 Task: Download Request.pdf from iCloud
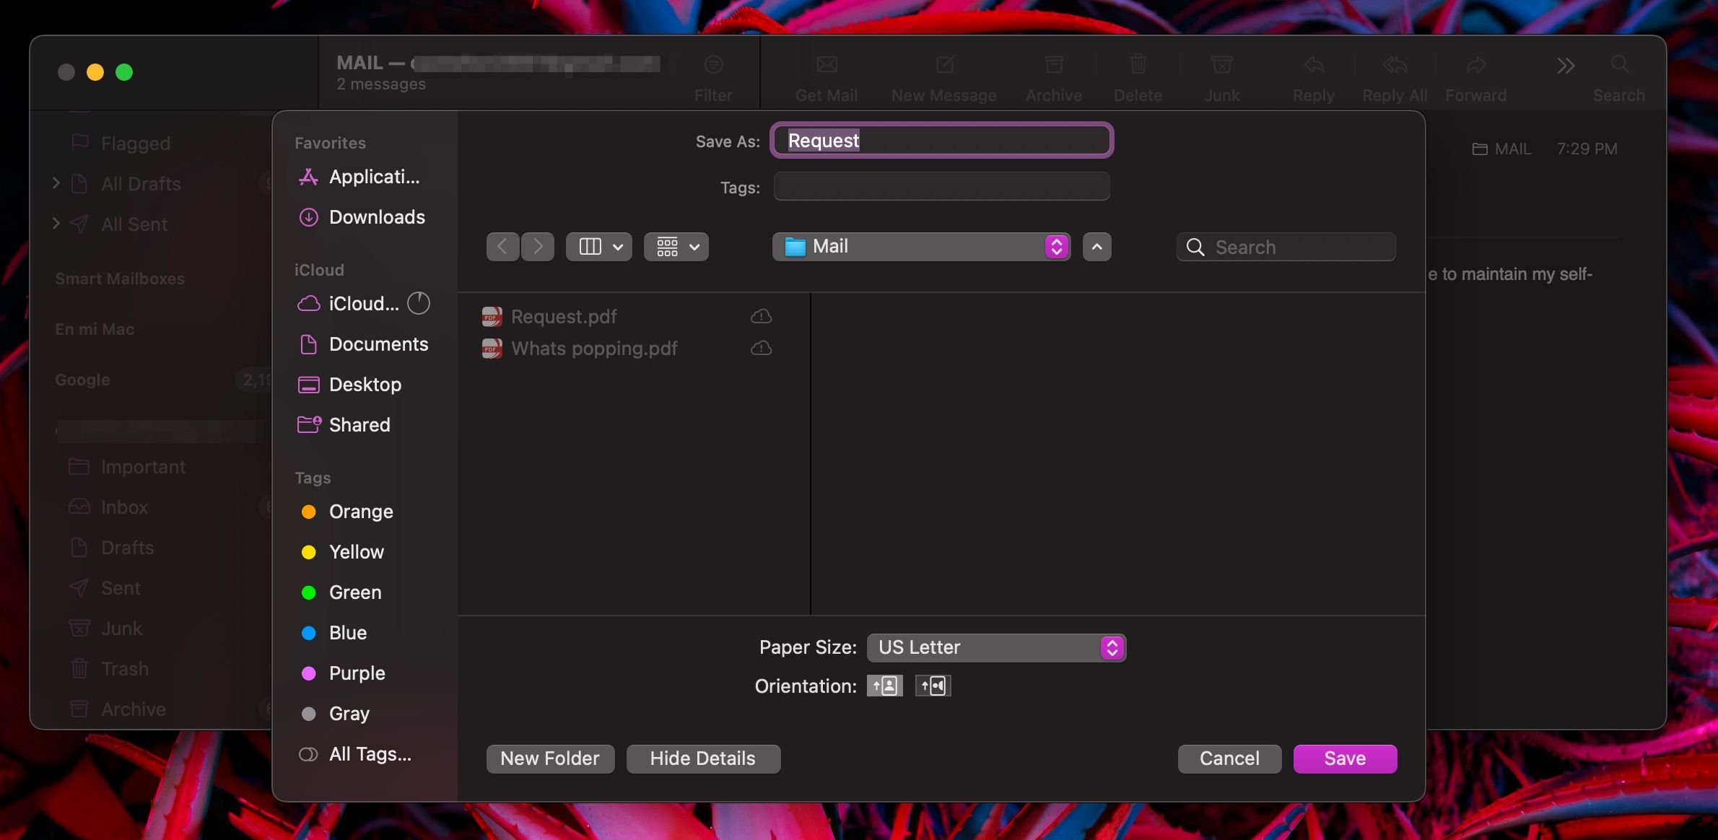pyautogui.click(x=762, y=315)
